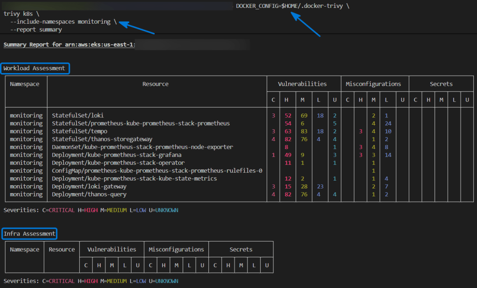The width and height of the screenshot is (477, 288).
Task: Click low misconfiguration count 14 for grafana
Action: pyautogui.click(x=388, y=155)
